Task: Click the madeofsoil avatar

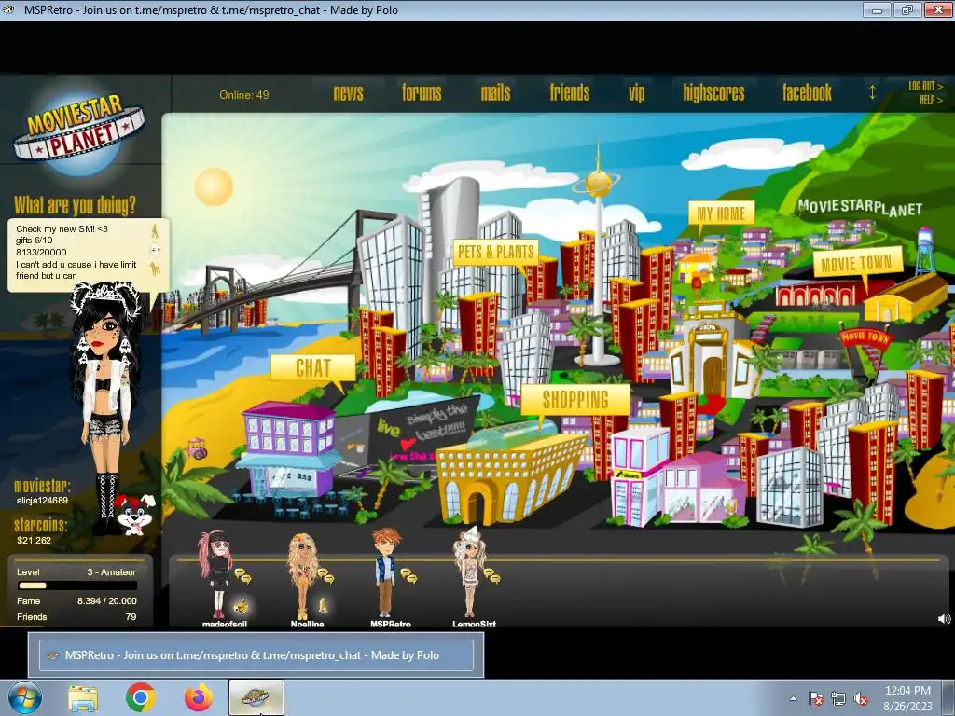Action: pos(218,575)
